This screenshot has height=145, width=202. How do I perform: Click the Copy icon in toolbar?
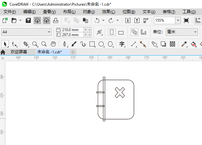click(x=76, y=20)
